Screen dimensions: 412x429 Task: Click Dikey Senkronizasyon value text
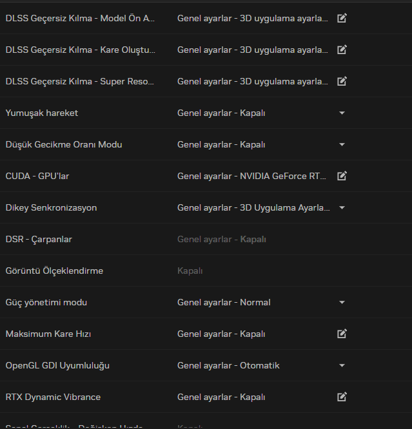[x=253, y=207]
